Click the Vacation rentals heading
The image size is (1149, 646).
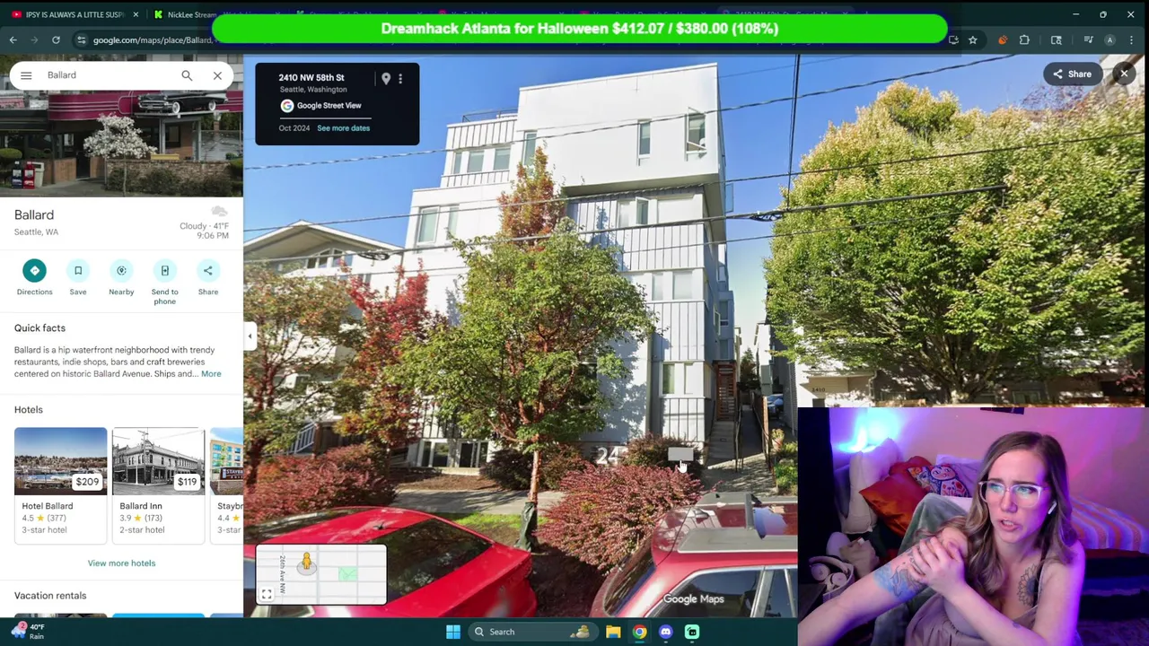[50, 596]
